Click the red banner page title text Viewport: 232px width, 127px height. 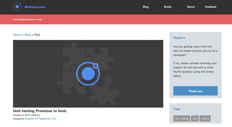27,19
